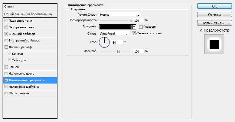Enable the Падающие тени checkbox
Viewport: 235px width, 122px height.
point(6,21)
